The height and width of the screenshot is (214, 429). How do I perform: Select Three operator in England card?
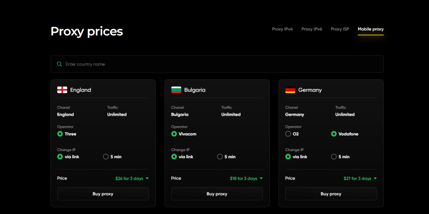[x=60, y=134]
